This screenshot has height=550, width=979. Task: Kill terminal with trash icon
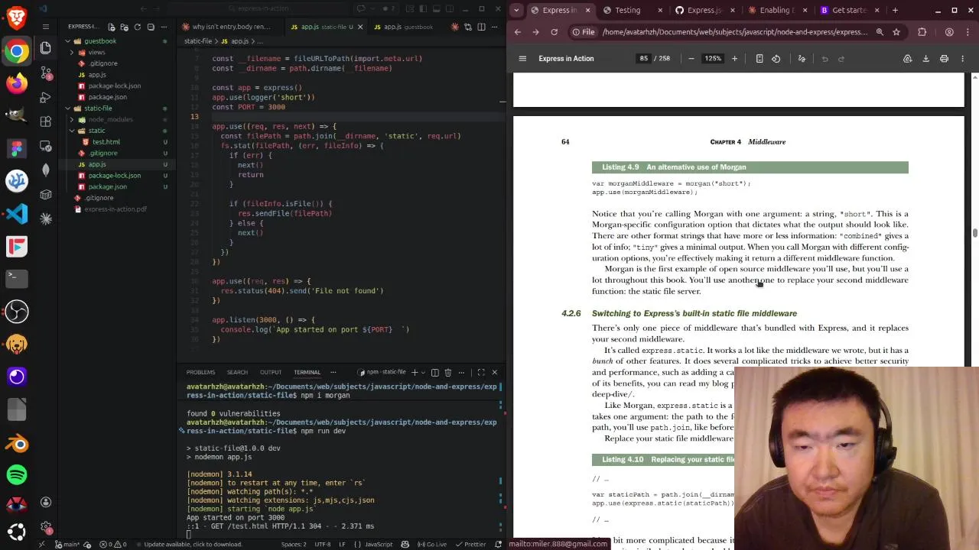point(448,372)
